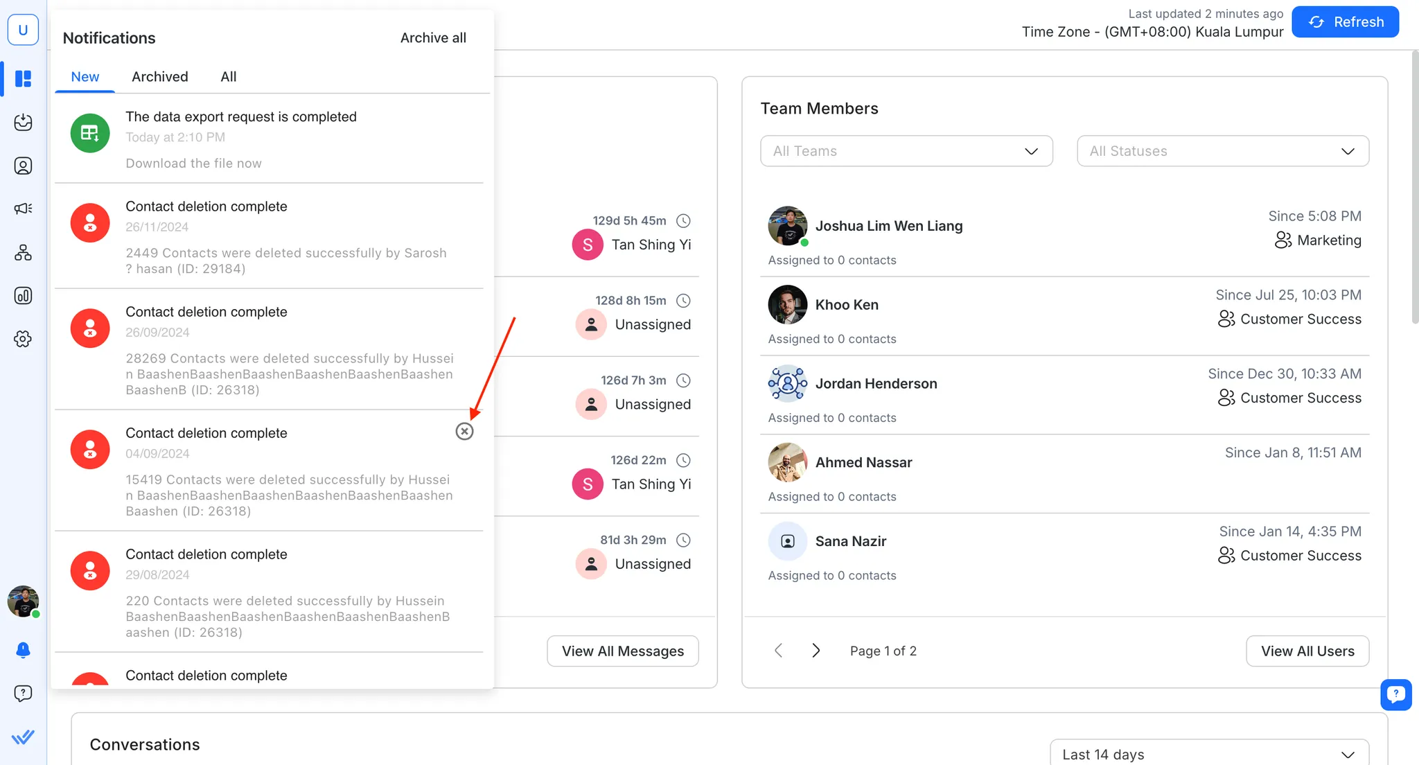Switch to the All notifications tab

(228, 77)
